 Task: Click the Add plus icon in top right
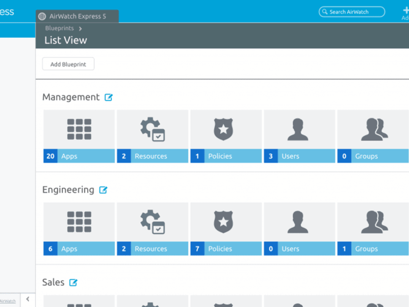click(405, 10)
